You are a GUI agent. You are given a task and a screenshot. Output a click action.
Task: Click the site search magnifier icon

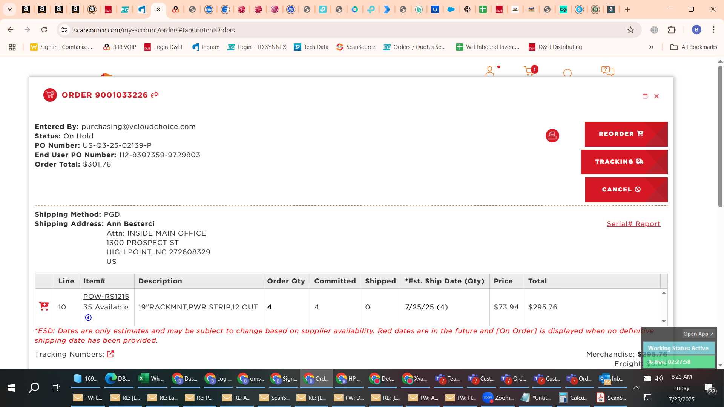[x=568, y=73]
